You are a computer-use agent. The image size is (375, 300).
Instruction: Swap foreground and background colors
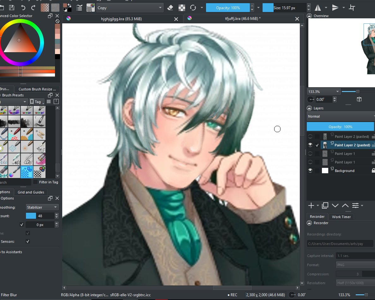tap(70, 5)
